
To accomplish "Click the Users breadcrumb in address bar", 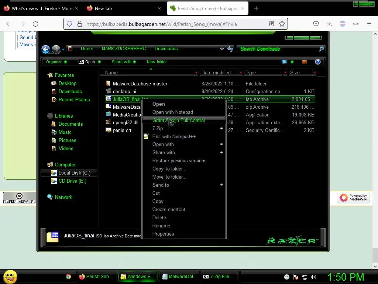I will 87,49.
